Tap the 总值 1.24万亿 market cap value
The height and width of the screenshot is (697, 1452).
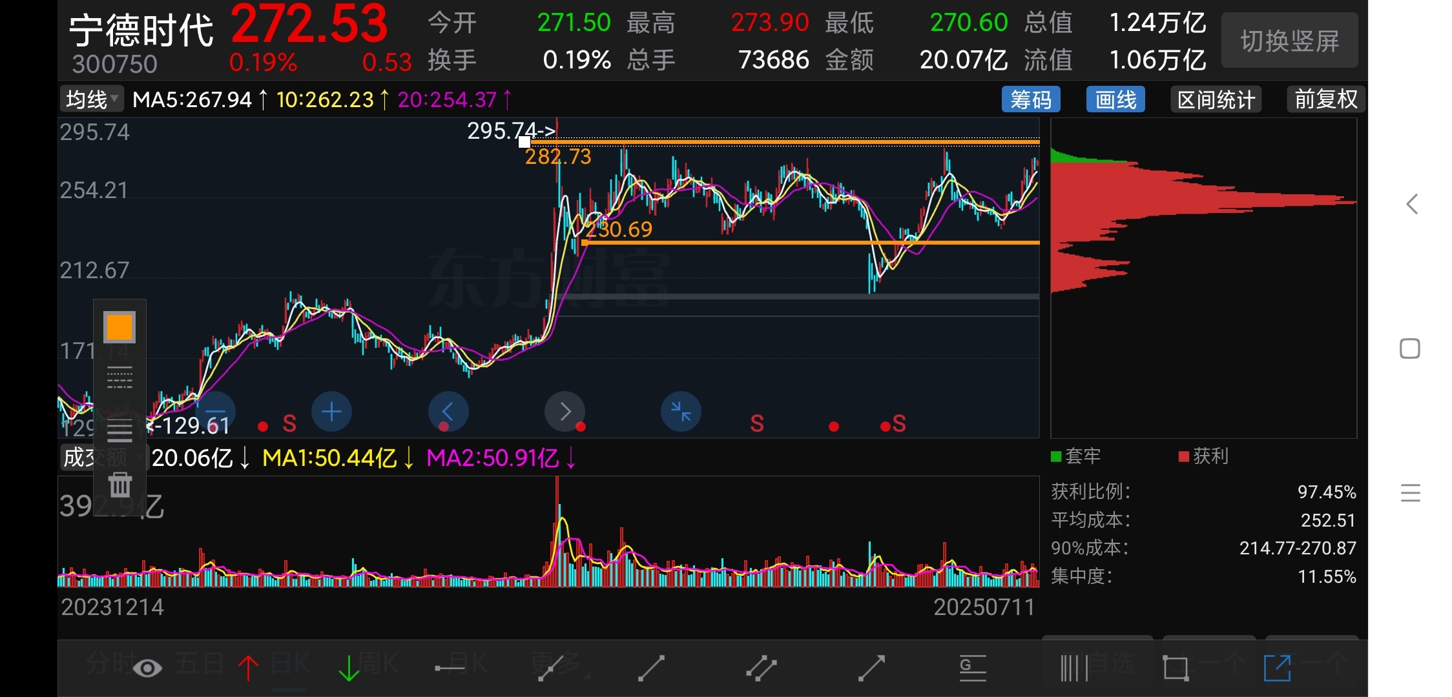tap(1157, 23)
